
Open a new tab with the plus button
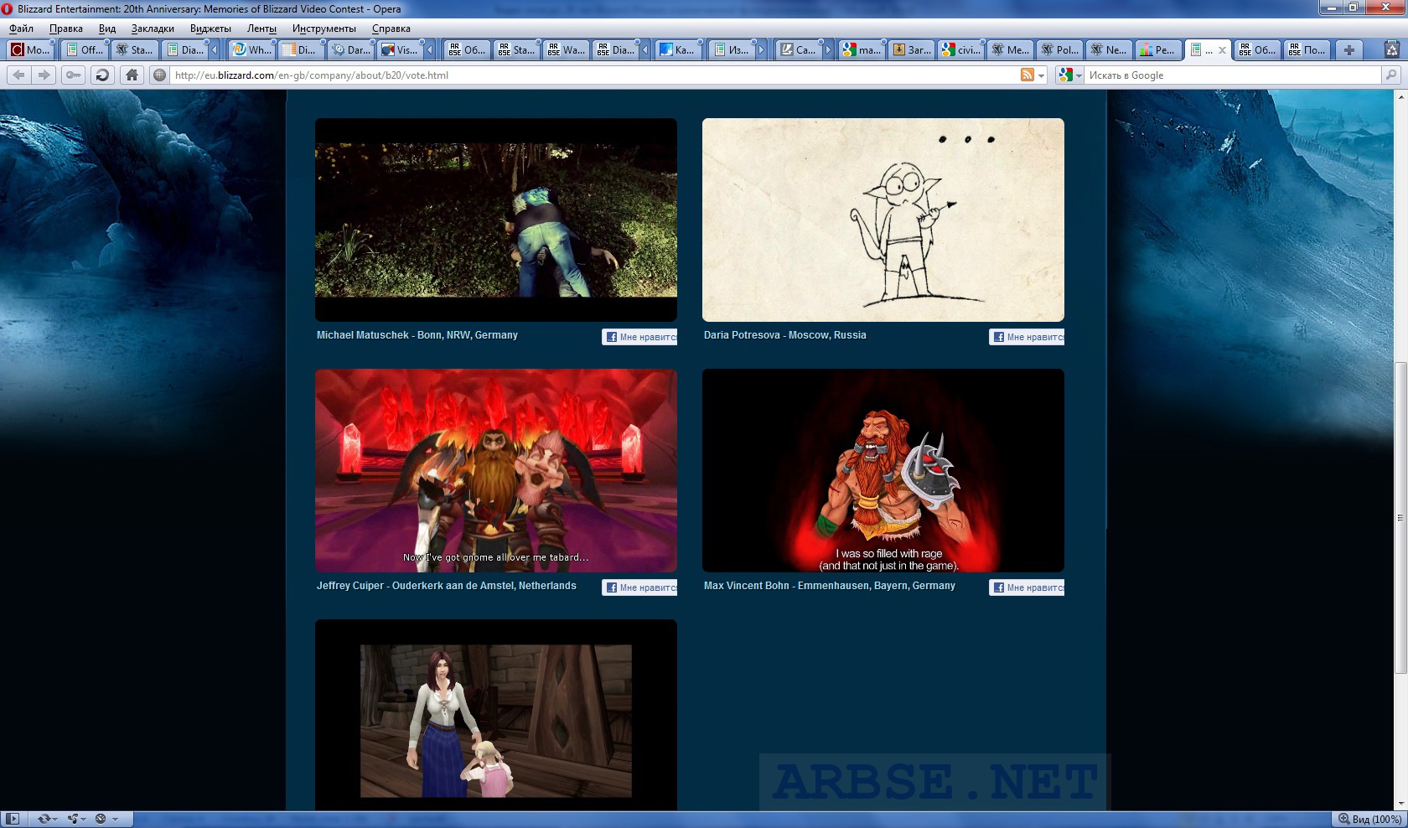[x=1348, y=49]
